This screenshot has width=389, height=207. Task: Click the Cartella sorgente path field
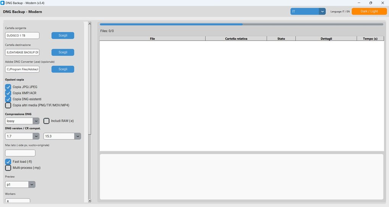pyautogui.click(x=22, y=36)
